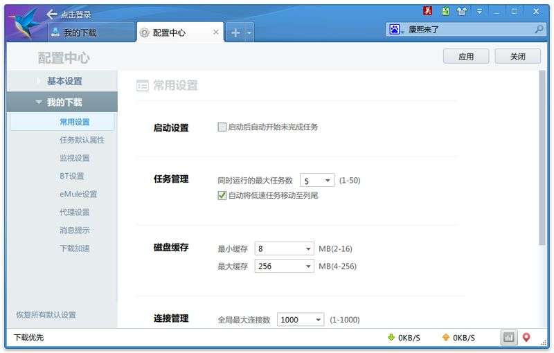This screenshot has height=353, width=554.
Task: Open the skin shirt icon
Action: coord(461,11)
